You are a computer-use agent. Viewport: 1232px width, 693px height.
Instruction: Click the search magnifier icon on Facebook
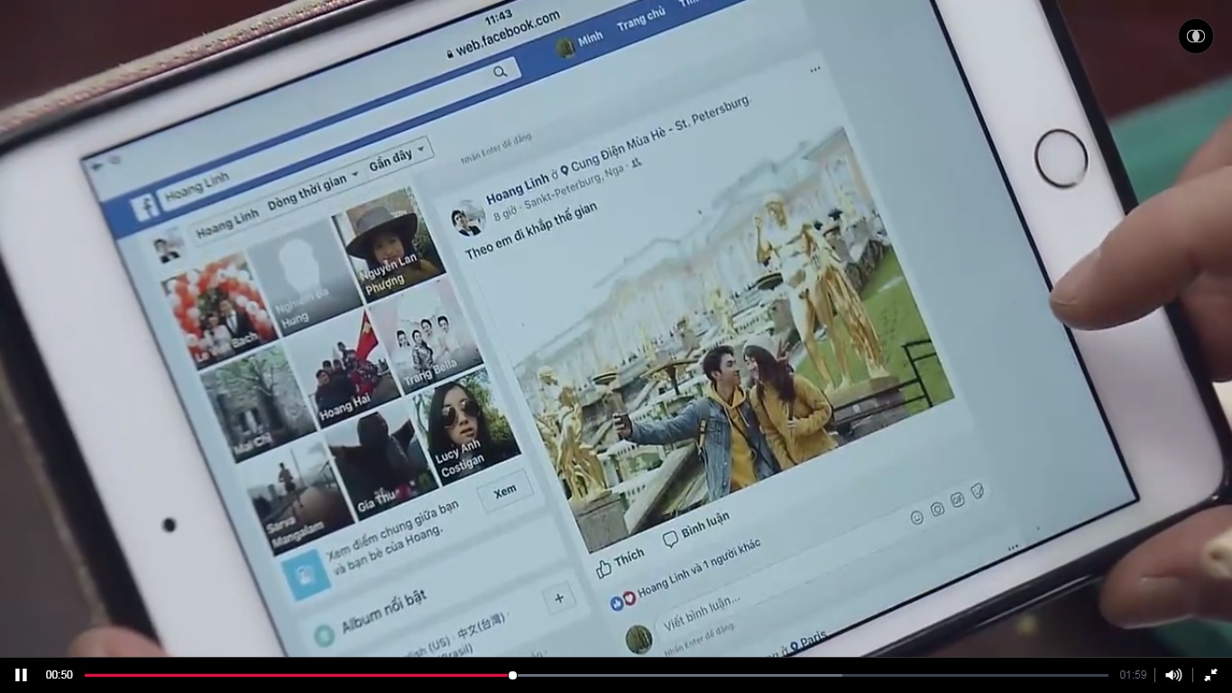point(501,72)
